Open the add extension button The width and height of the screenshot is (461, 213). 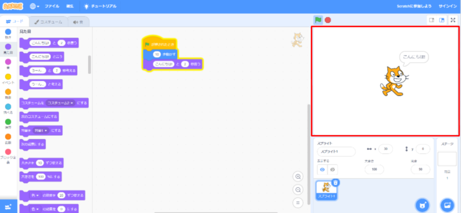pos(8,207)
